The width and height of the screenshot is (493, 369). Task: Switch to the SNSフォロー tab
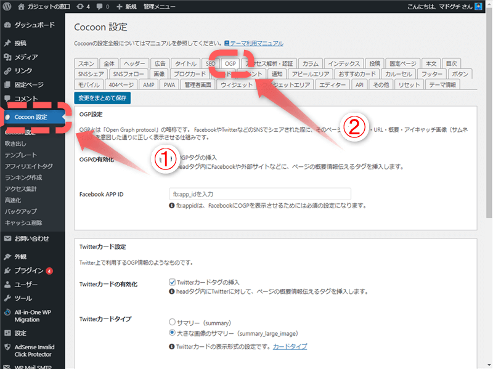[128, 74]
